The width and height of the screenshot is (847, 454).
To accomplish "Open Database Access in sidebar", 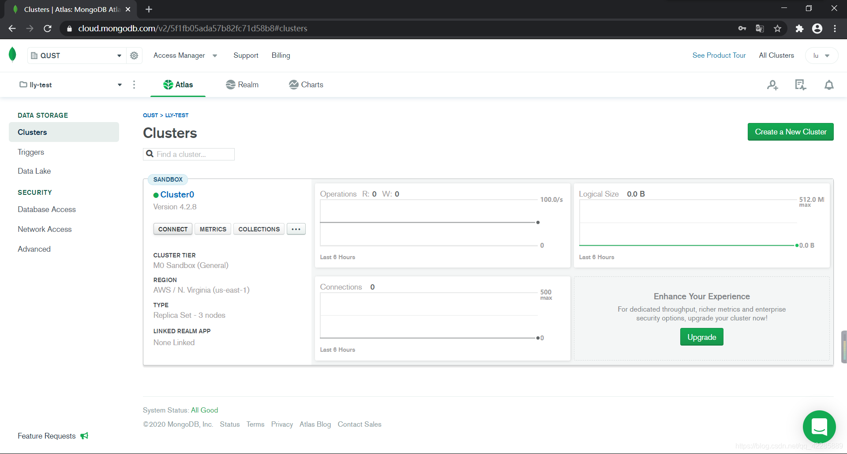I will 47,209.
